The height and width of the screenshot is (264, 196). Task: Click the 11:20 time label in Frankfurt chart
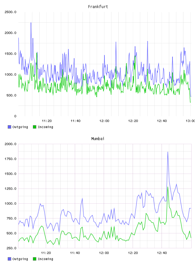tap(47, 121)
